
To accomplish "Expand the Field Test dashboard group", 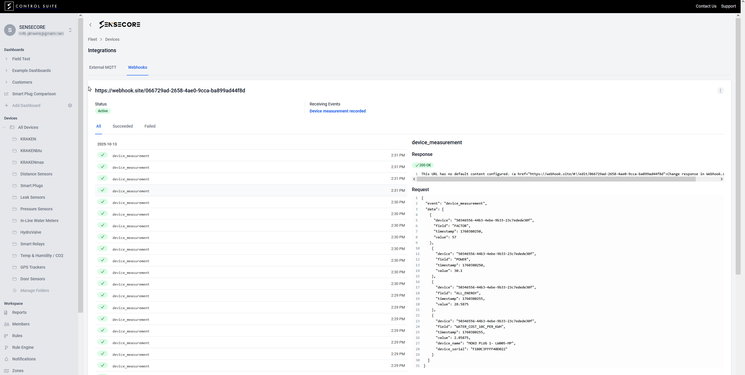I will pos(6,59).
